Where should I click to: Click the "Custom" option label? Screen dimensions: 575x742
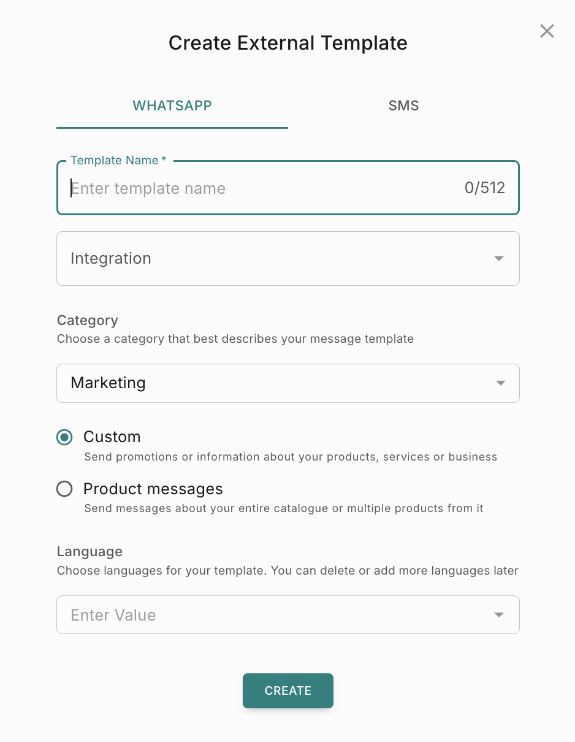[112, 437]
